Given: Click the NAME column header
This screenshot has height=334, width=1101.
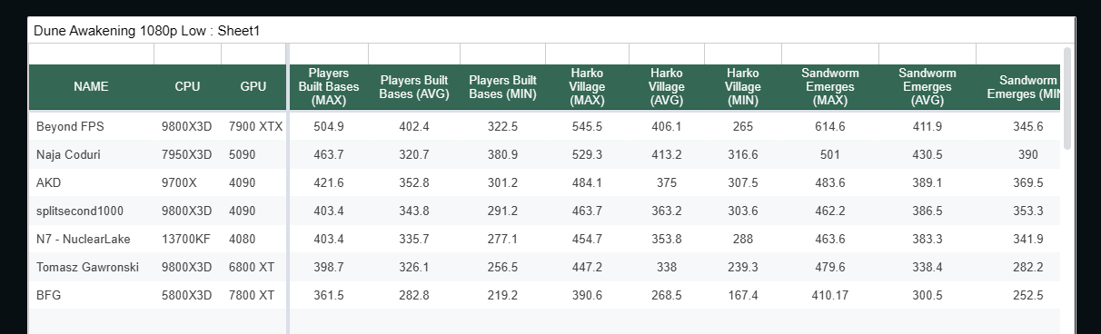Looking at the screenshot, I should point(91,87).
